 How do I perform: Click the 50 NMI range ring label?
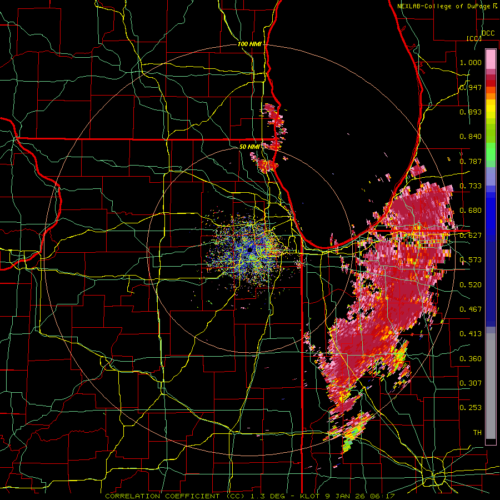point(249,147)
